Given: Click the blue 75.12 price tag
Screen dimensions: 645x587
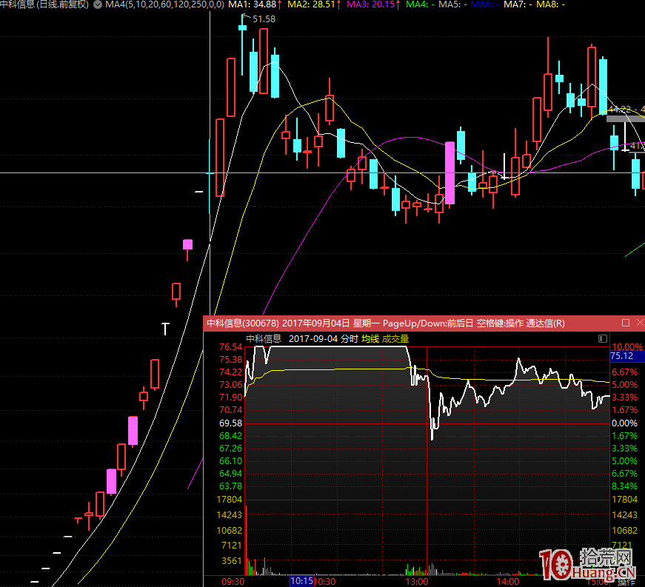Looking at the screenshot, I should pos(627,356).
